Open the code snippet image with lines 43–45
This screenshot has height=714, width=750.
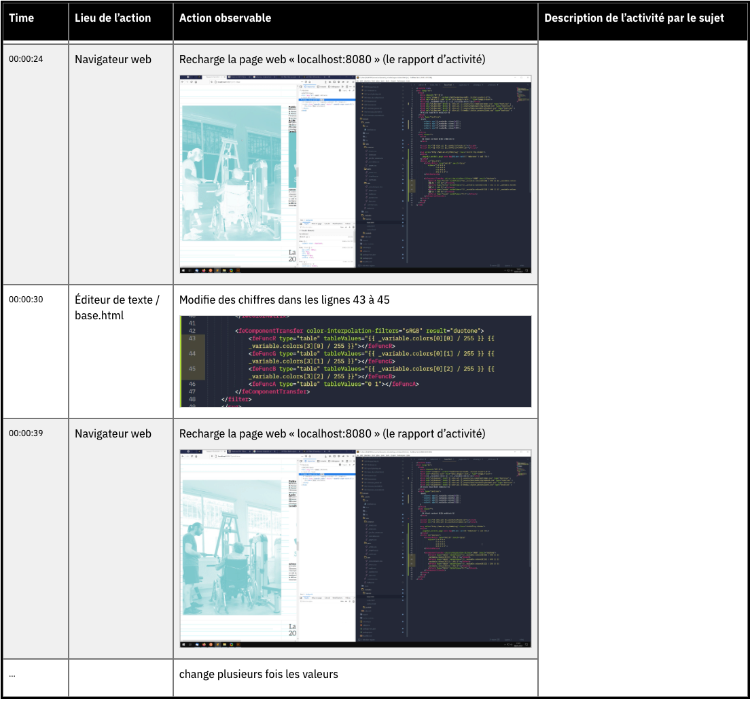[x=355, y=361]
